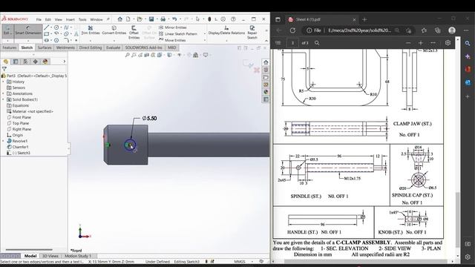Viewport: 475px width, 267px height.
Task: Expand the Revolve1 feature node
Action: tap(3, 141)
